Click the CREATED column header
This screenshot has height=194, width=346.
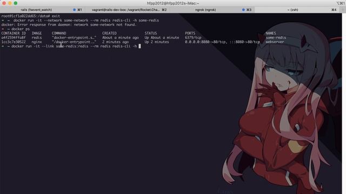pos(109,33)
